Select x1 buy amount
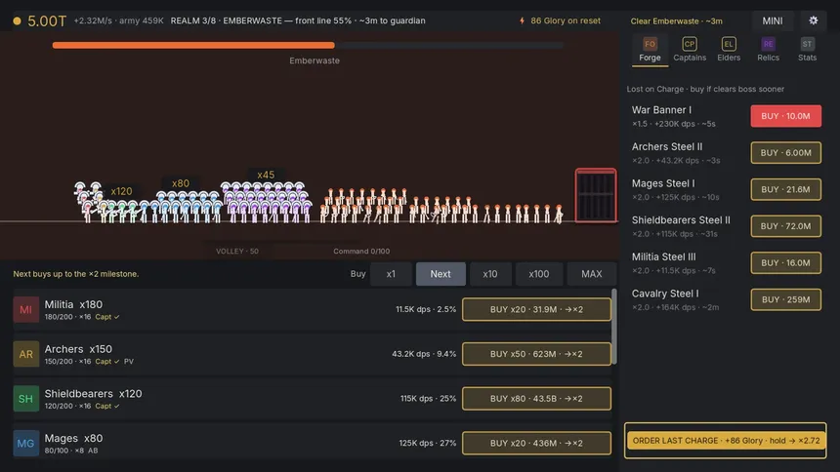The width and height of the screenshot is (840, 472). pos(391,273)
